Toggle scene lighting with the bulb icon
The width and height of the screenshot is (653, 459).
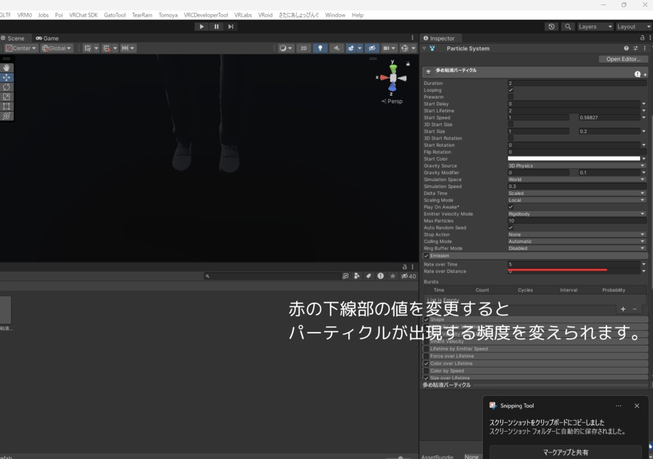[319, 48]
